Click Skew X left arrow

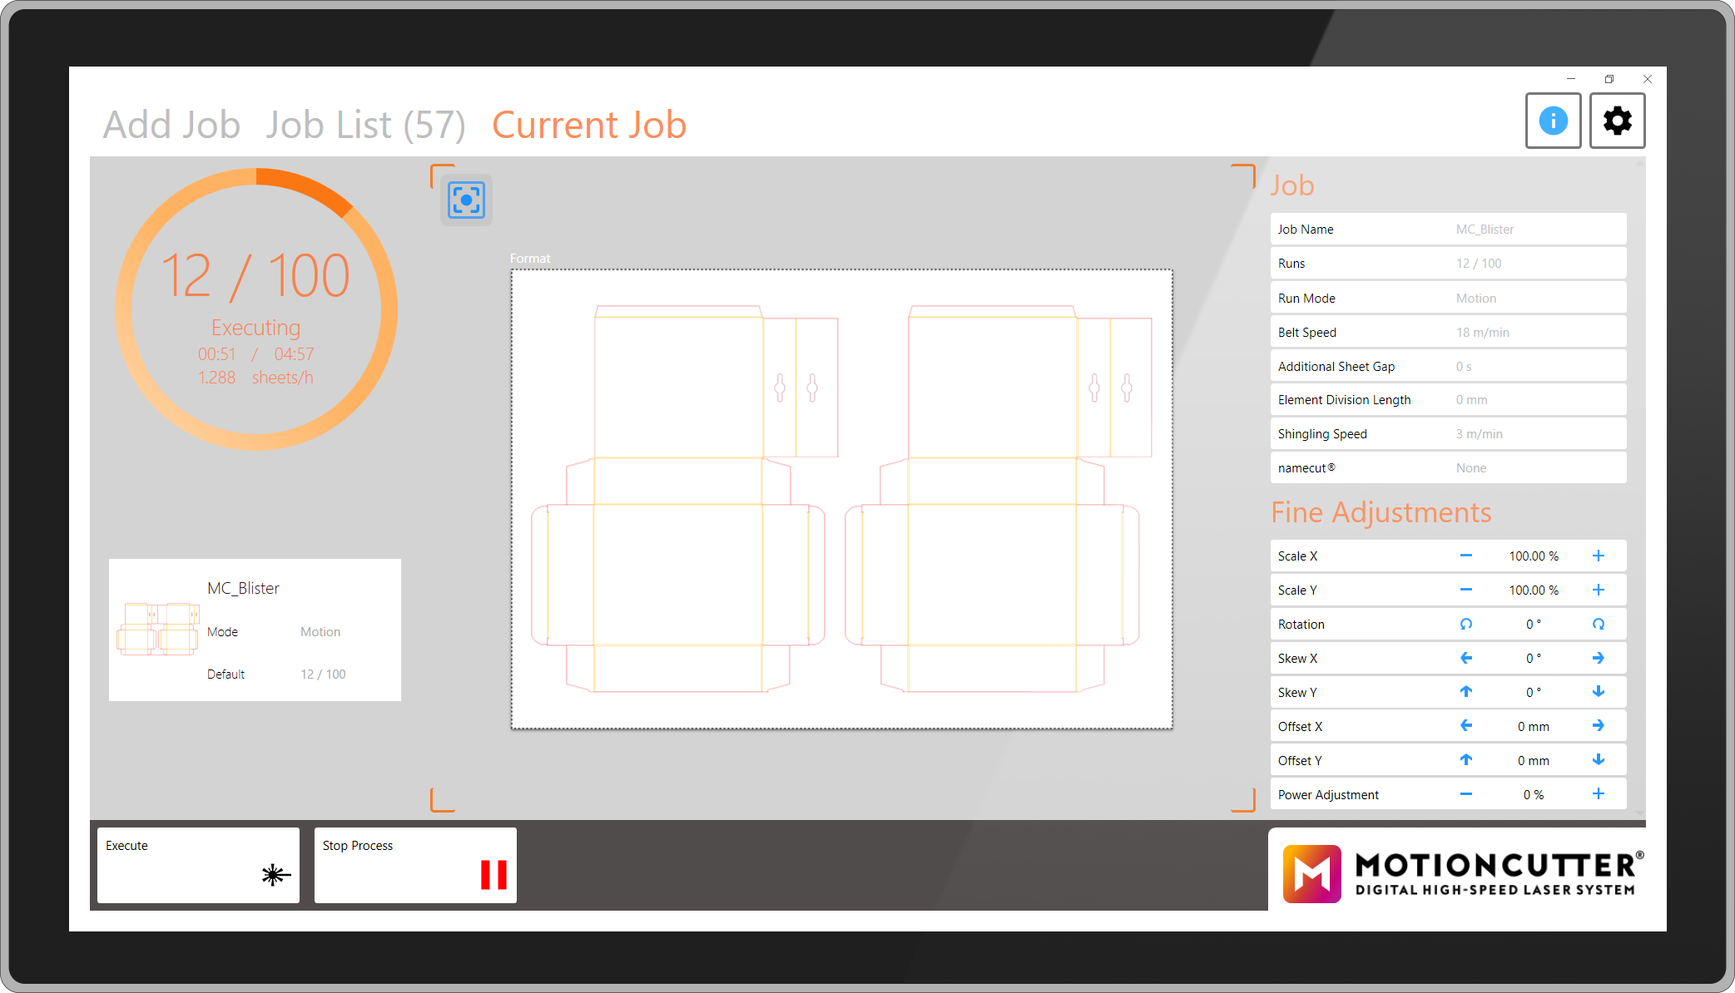[1466, 658]
